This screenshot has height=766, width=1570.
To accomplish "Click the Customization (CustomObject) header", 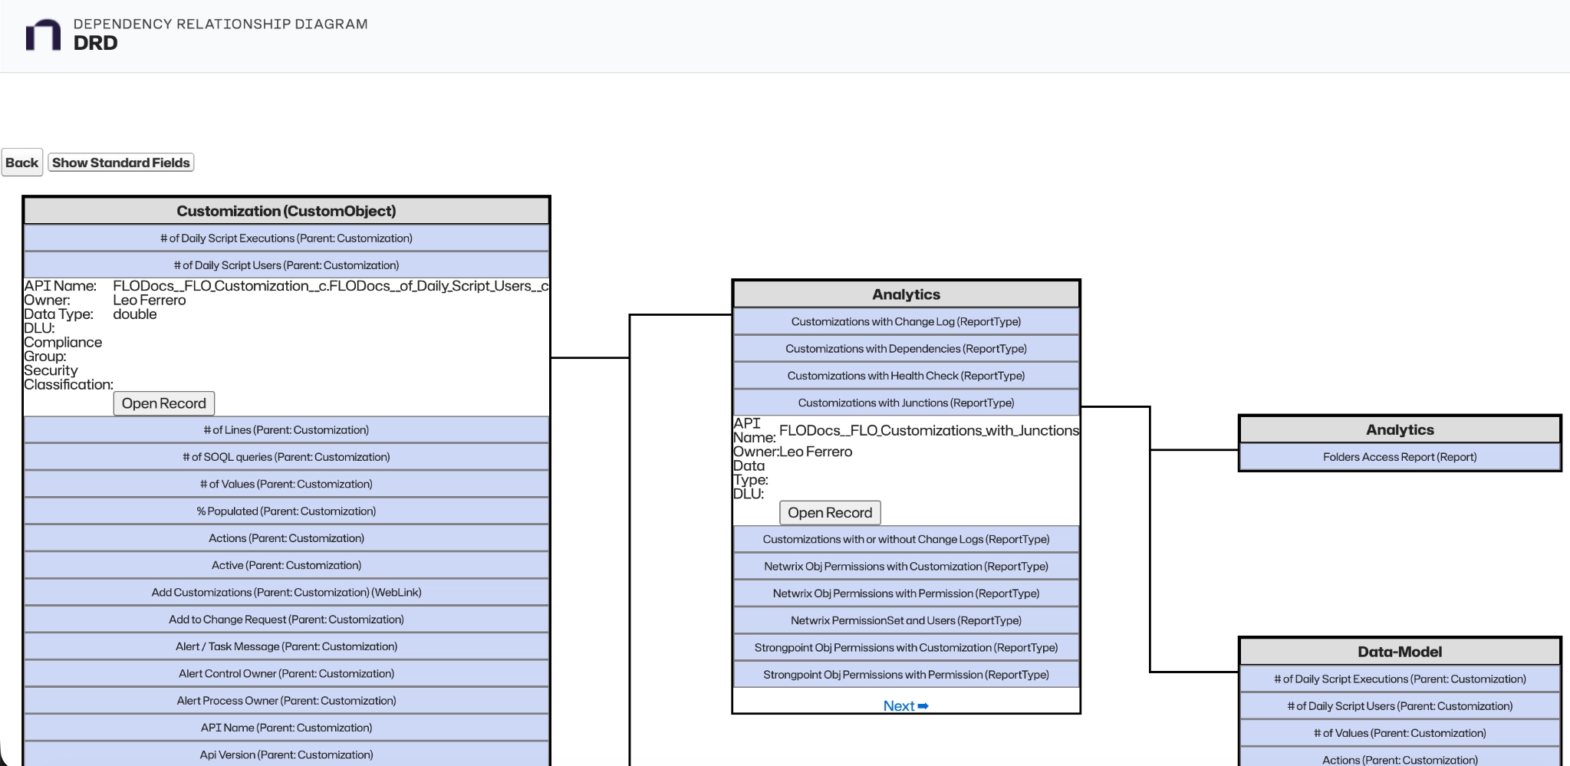I will pyautogui.click(x=286, y=210).
